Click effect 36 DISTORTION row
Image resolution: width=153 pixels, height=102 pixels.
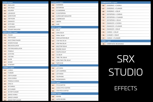coord(74,8)
